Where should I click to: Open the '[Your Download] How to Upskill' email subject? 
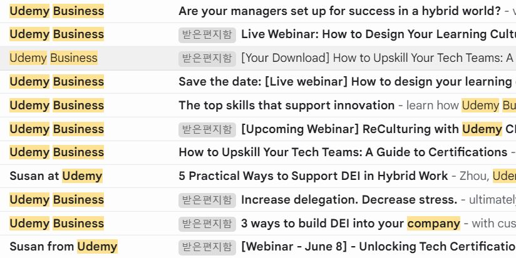(x=376, y=58)
